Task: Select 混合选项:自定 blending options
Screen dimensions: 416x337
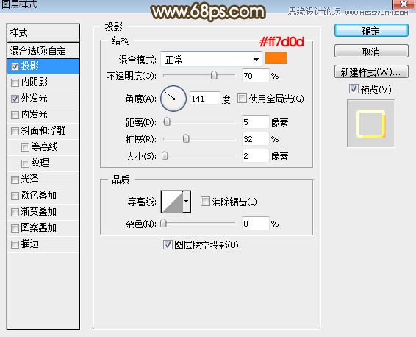Action: point(43,51)
